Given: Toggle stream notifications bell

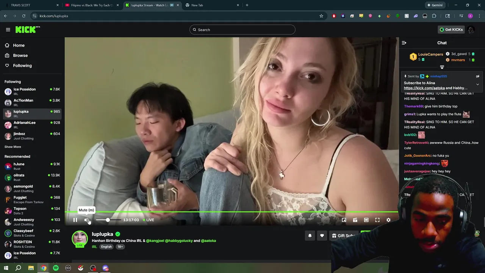Looking at the screenshot, I should click(310, 235).
